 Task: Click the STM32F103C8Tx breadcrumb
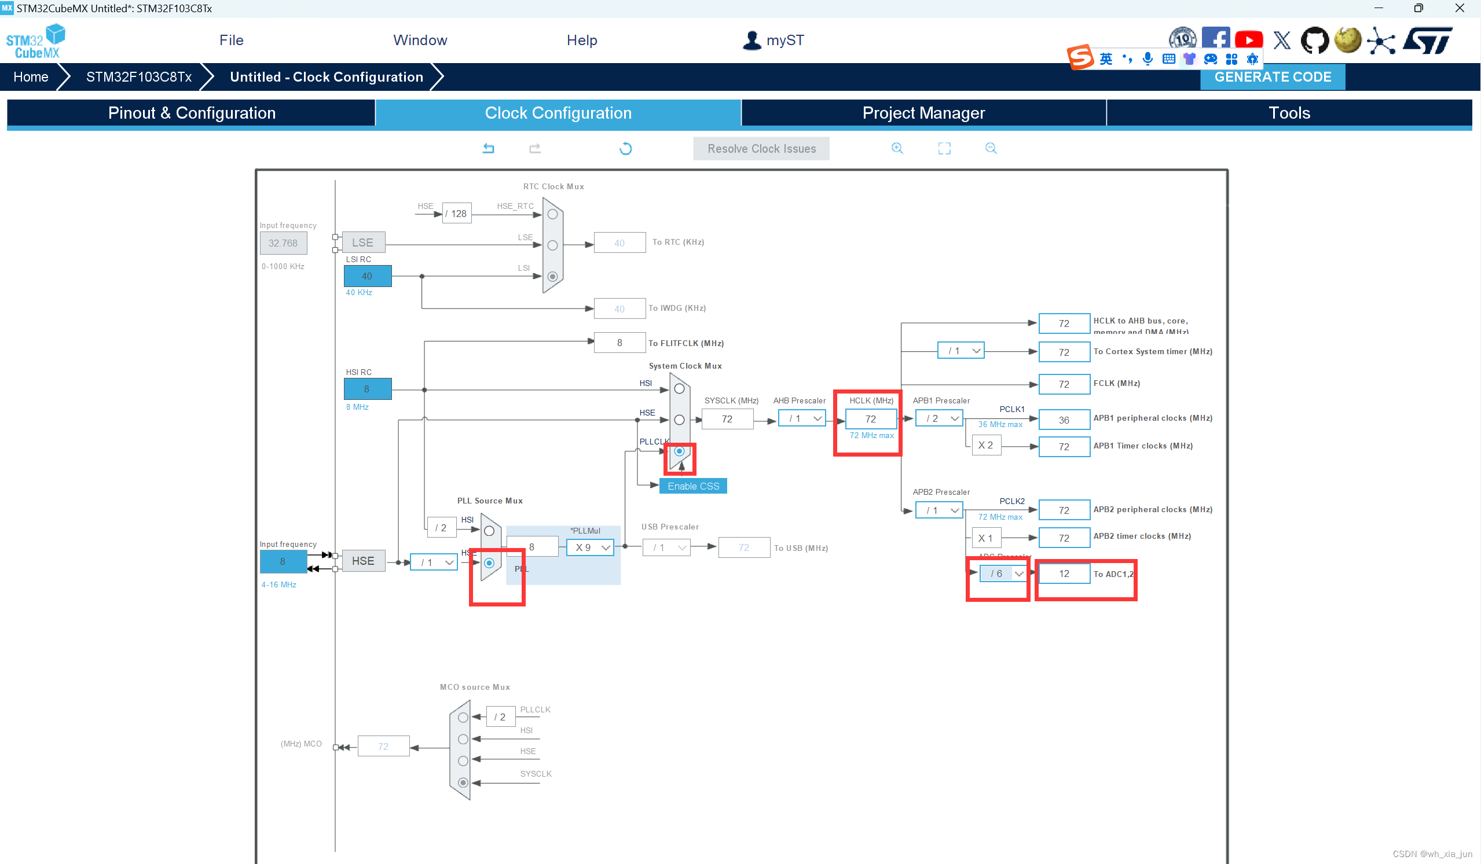(x=139, y=77)
